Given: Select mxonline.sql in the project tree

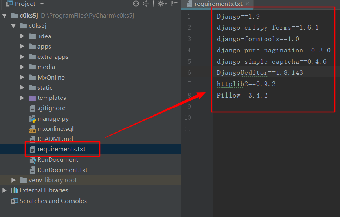Looking at the screenshot, I should point(55,129).
